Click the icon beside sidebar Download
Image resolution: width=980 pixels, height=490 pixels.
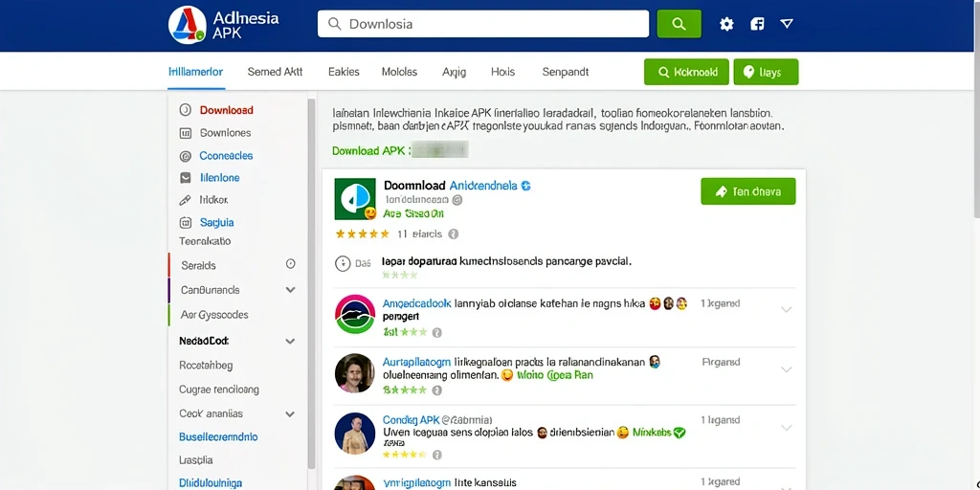185,110
